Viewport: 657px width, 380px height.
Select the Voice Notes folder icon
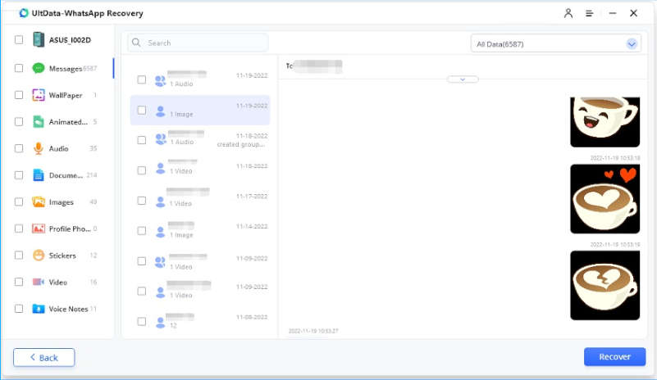tap(38, 309)
